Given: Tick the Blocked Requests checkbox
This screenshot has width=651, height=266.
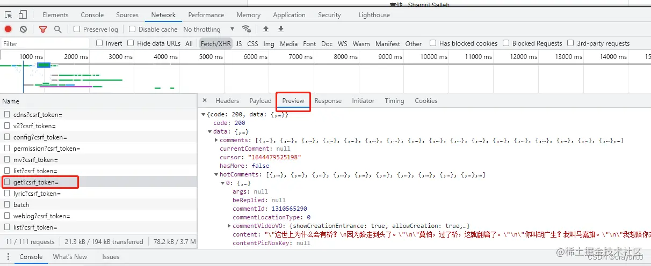Looking at the screenshot, I should (x=506, y=43).
